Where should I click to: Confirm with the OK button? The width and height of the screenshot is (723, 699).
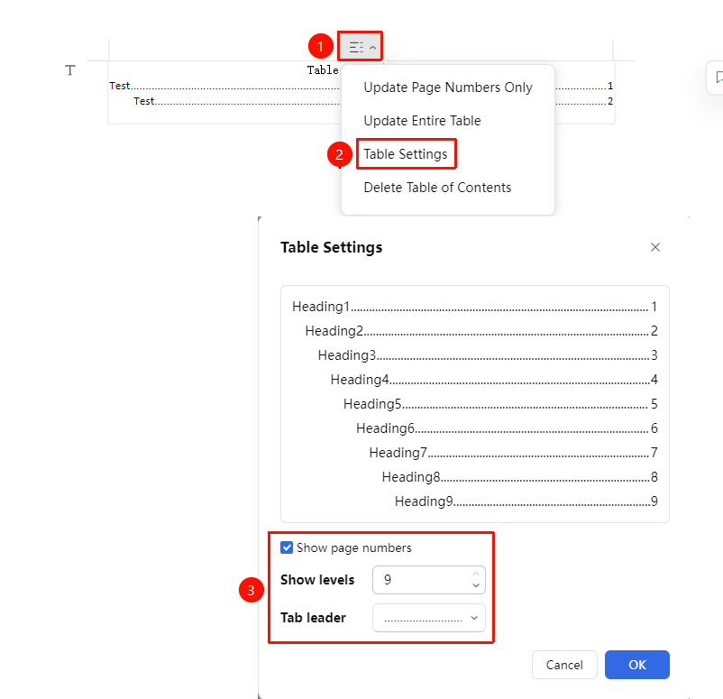pyautogui.click(x=637, y=665)
